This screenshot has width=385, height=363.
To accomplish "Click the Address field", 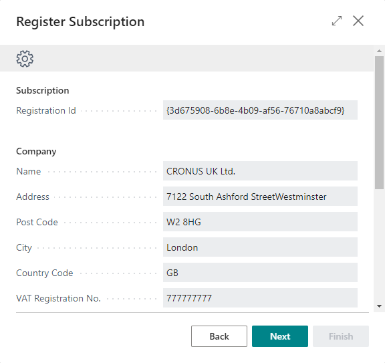I will [x=260, y=197].
